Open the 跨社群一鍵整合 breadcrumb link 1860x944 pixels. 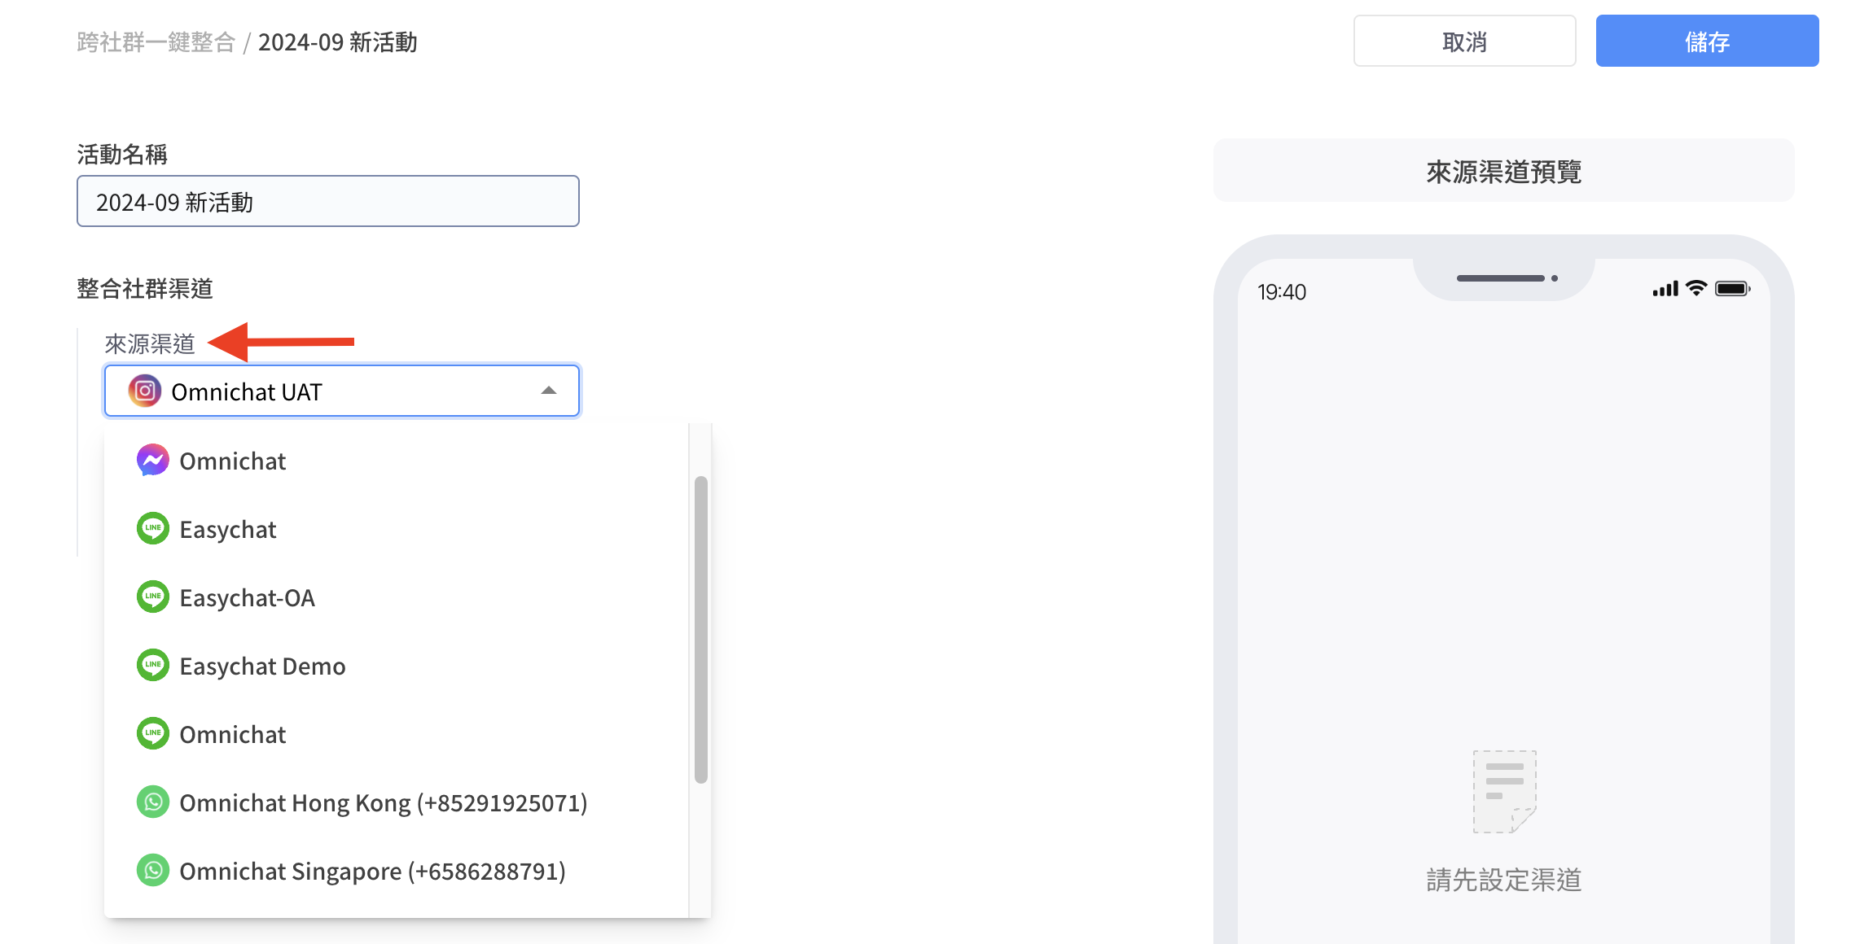click(x=156, y=42)
